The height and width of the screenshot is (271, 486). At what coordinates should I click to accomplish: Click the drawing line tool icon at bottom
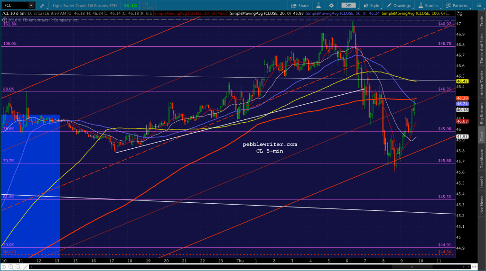[x=25, y=267]
